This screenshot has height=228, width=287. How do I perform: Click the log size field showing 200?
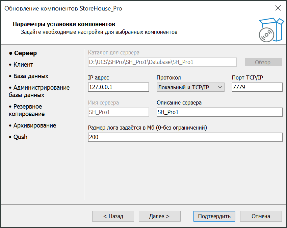coord(185,137)
